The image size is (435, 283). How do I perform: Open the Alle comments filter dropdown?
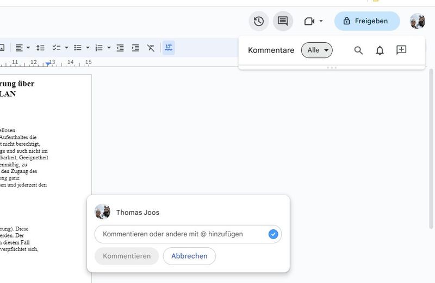click(317, 50)
